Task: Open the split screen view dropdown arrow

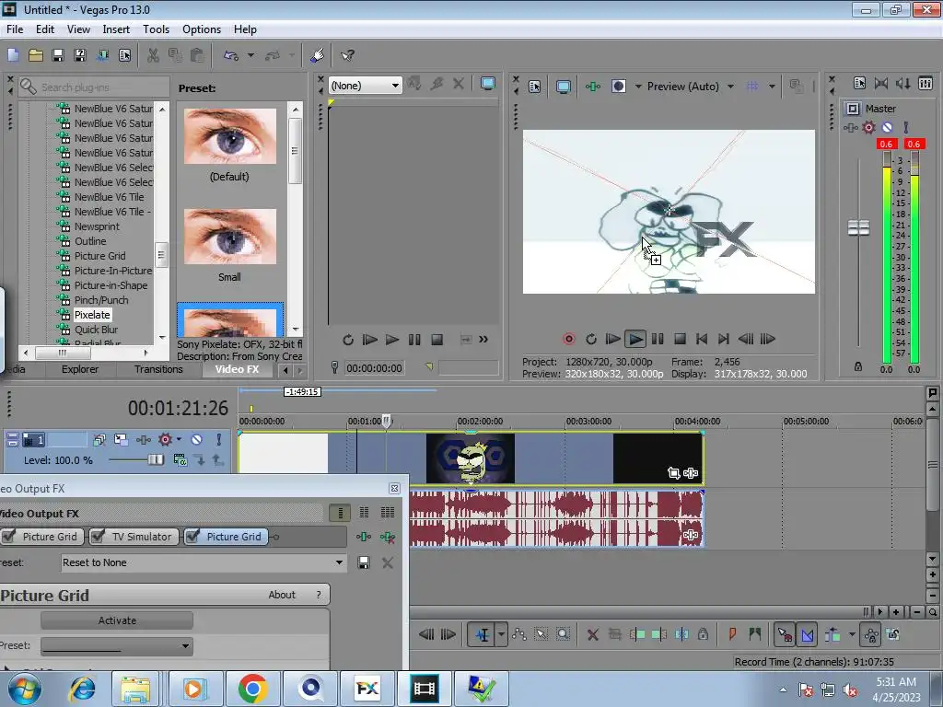Action: (638, 87)
